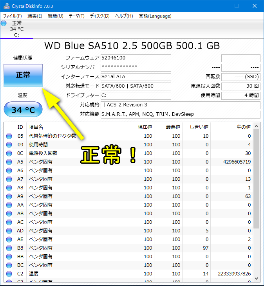The height and width of the screenshot is (286, 264).
Task: Click the blue status orb for drive C:
Action: [x=4, y=23]
